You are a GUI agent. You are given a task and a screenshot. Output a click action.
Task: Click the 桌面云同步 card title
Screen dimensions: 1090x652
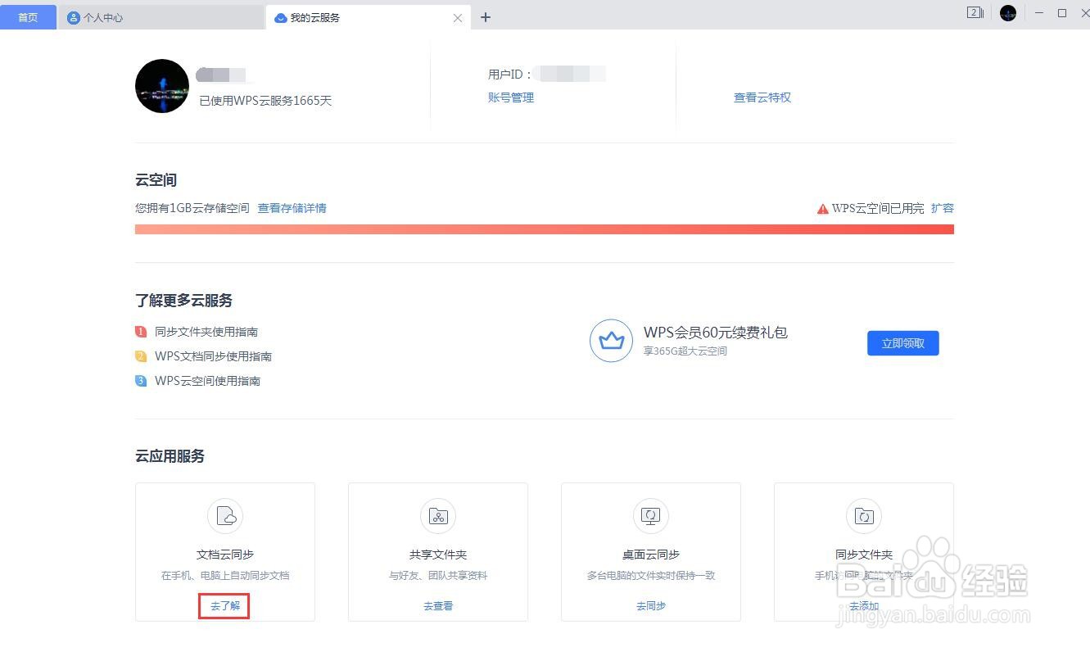pos(651,555)
